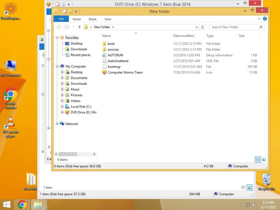Open the quick access toolbar customize dropdown
Image resolution: width=280 pixels, height=210 pixels.
[76, 11]
